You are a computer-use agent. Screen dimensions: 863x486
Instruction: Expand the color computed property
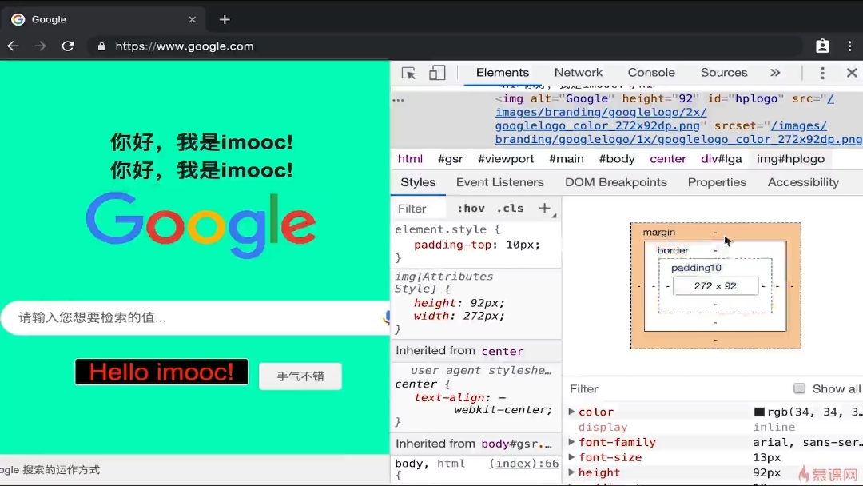click(571, 412)
